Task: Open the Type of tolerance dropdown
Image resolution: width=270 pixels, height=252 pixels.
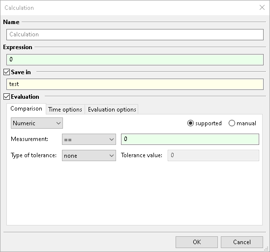Action: [x=89, y=156]
